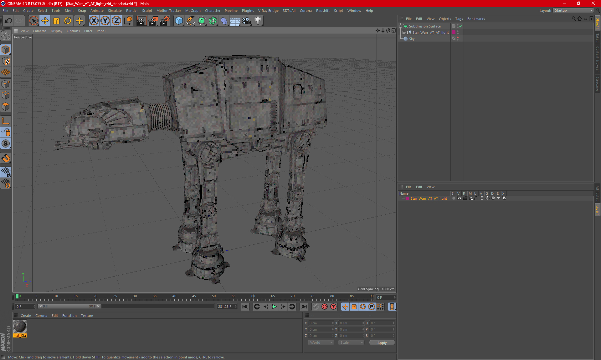
Task: Step to the next frame
Action: tap(283, 307)
